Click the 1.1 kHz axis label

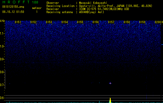pyautogui.click(x=2, y=33)
